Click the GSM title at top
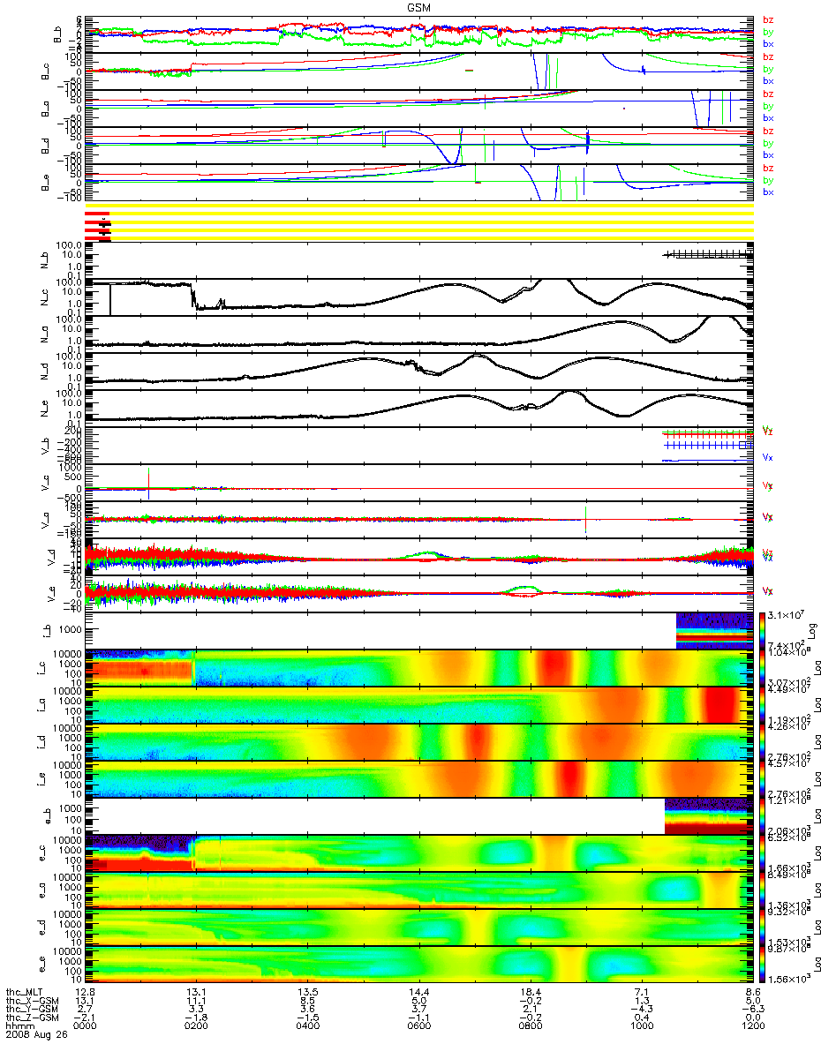This screenshot has width=821, height=1059. (418, 7)
